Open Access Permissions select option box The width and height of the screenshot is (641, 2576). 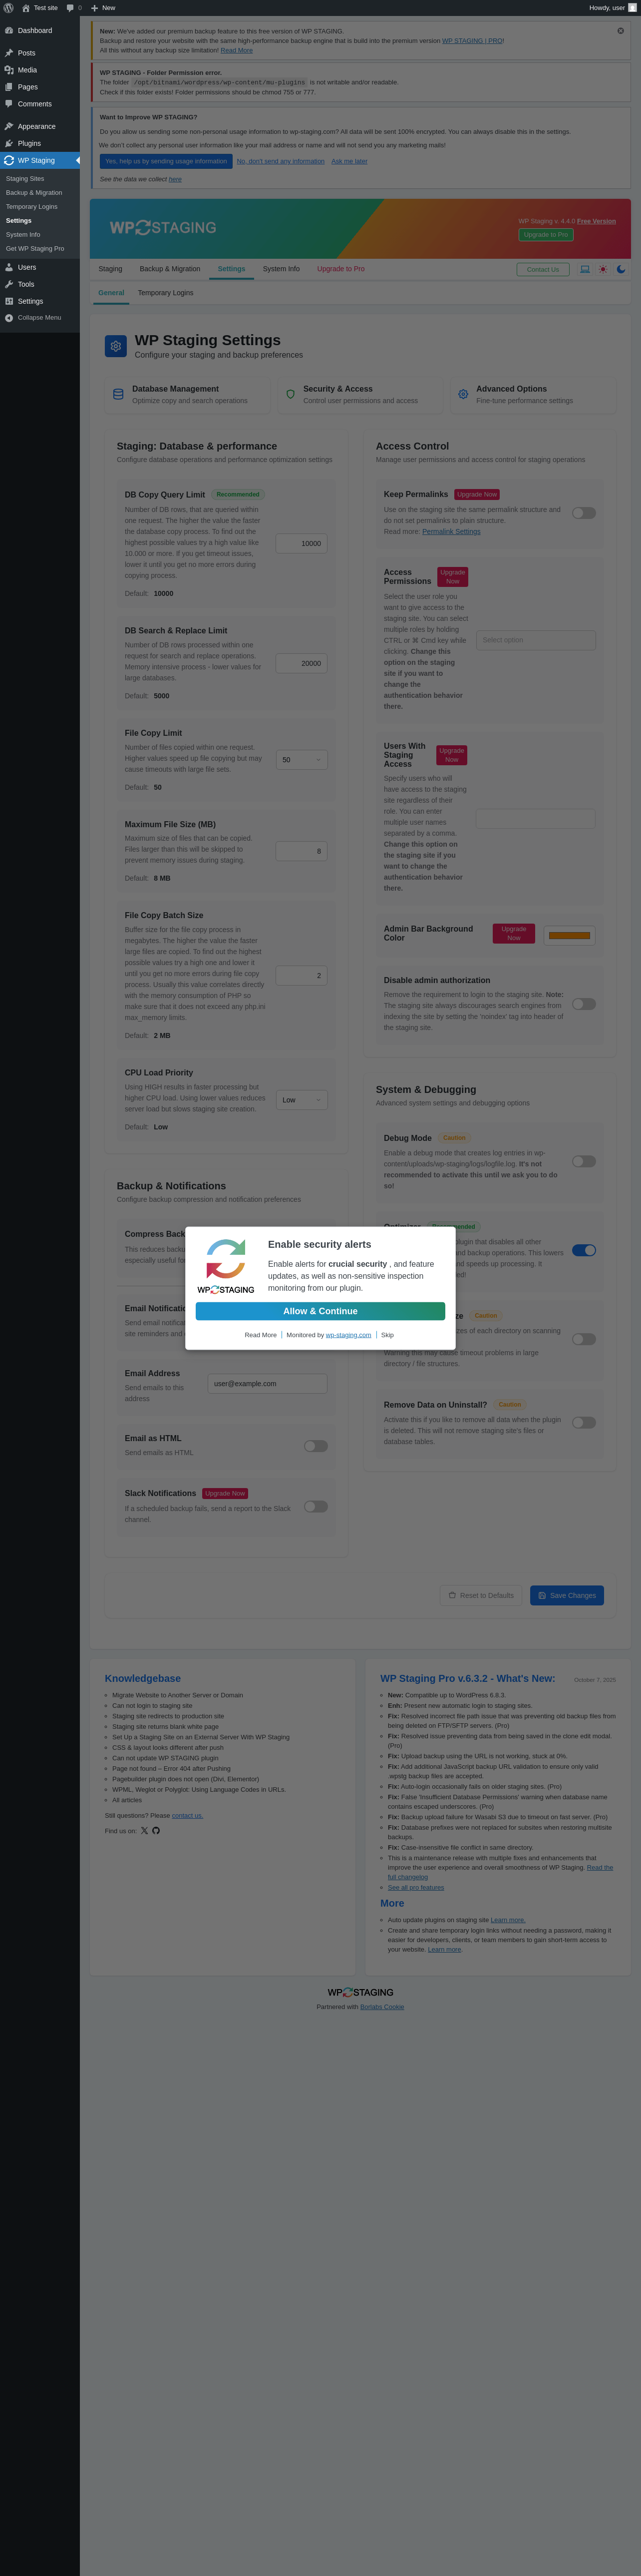[x=536, y=640]
